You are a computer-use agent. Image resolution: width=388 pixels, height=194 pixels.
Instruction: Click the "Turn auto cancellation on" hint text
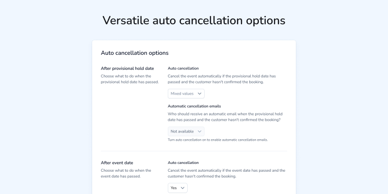(217, 140)
